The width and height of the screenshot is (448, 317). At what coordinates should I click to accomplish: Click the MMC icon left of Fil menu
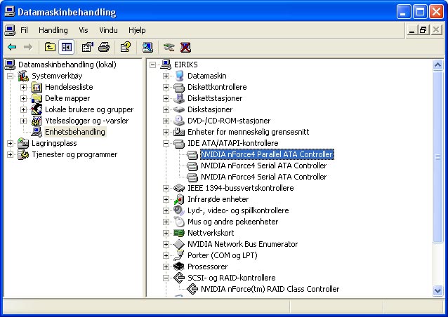(10, 30)
